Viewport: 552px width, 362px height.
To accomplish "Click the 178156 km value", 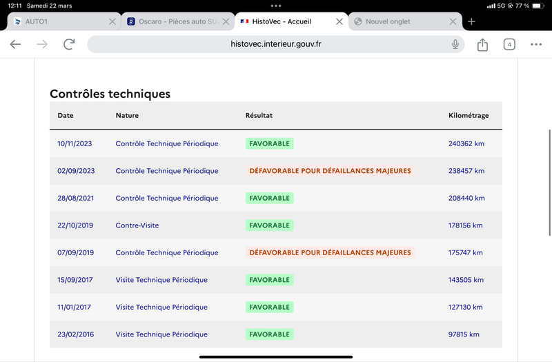I will click(x=465, y=225).
